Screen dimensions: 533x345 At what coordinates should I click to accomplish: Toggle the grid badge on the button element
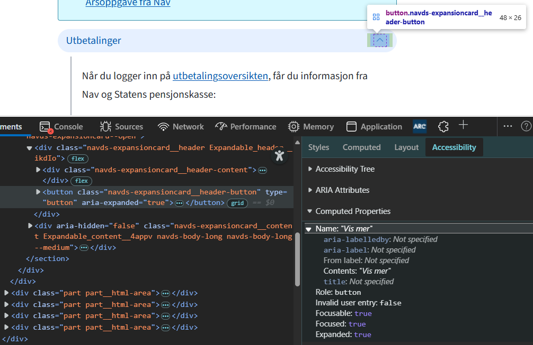point(237,203)
